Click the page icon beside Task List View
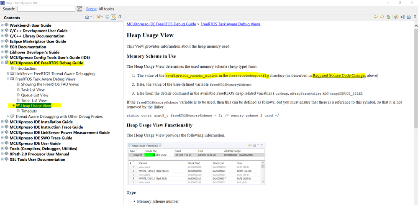 18,90
